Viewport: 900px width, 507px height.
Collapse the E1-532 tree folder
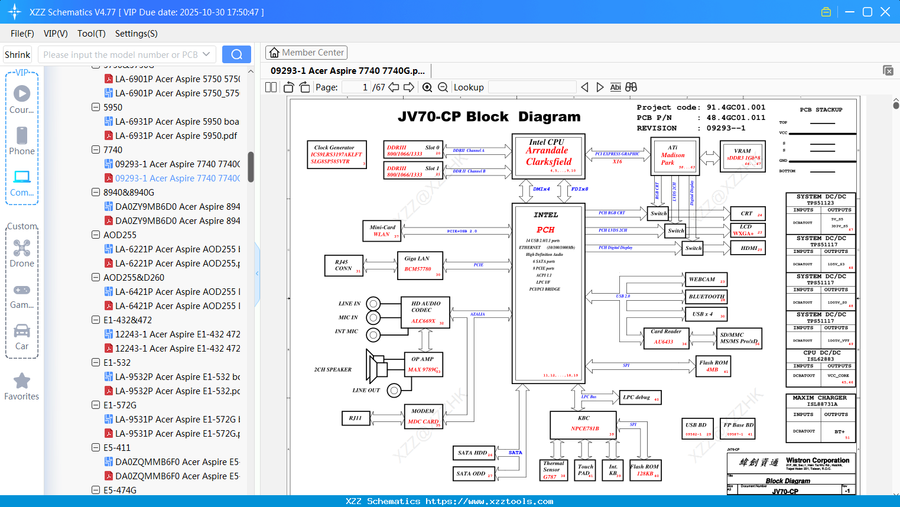[96, 363]
